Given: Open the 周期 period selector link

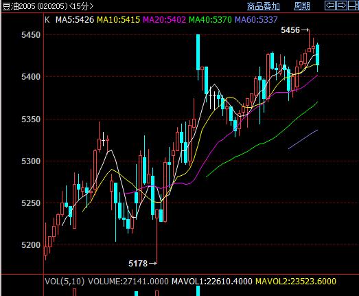Looking at the screenshot, I should [x=302, y=6].
